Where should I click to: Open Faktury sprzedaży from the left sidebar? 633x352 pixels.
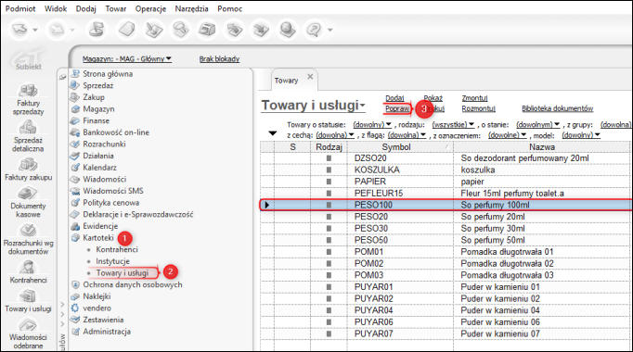pyautogui.click(x=28, y=99)
